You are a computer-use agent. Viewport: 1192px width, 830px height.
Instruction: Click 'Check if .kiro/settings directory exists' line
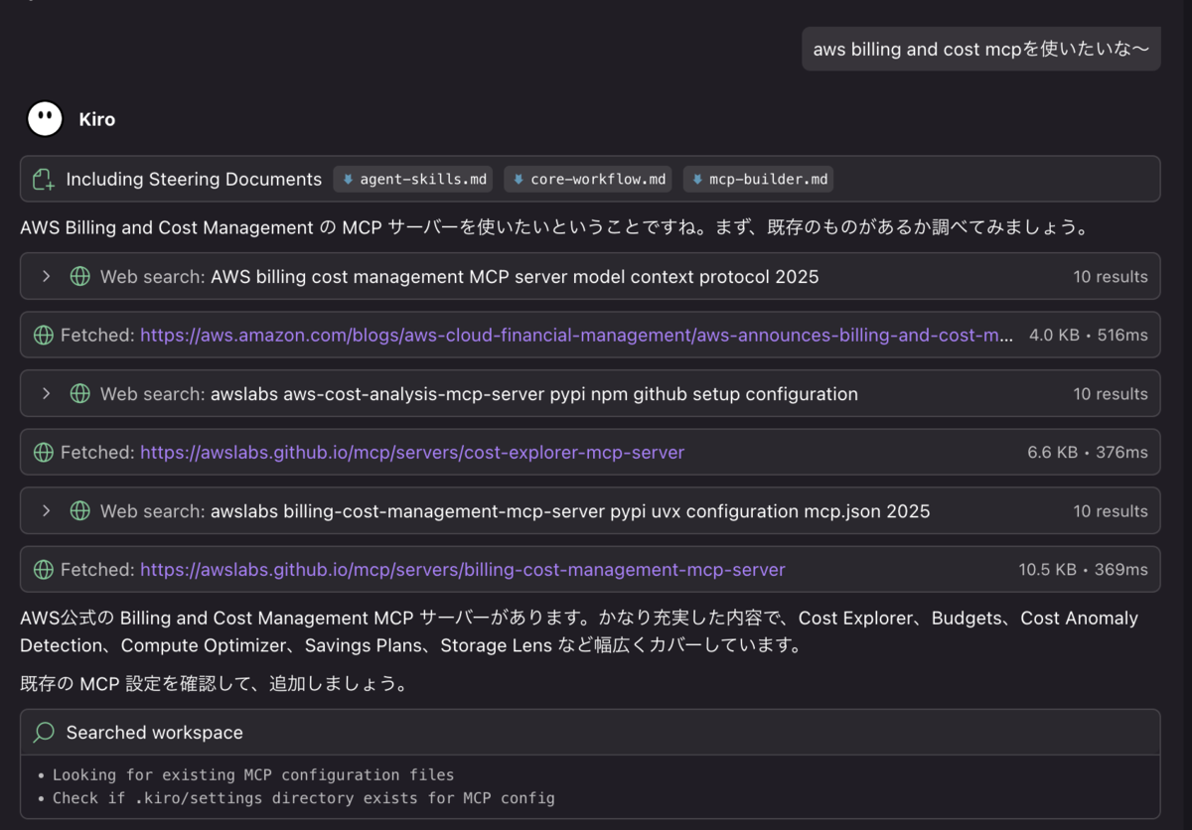pos(304,798)
